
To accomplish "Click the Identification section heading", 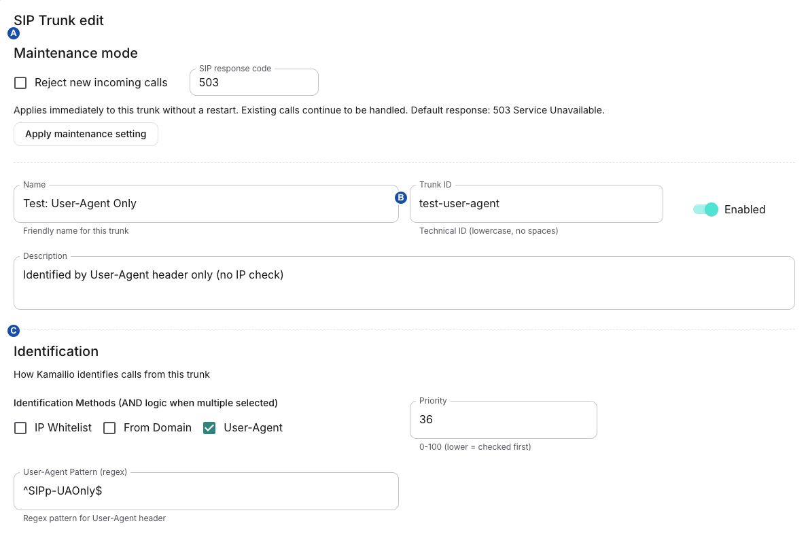I will [x=56, y=351].
